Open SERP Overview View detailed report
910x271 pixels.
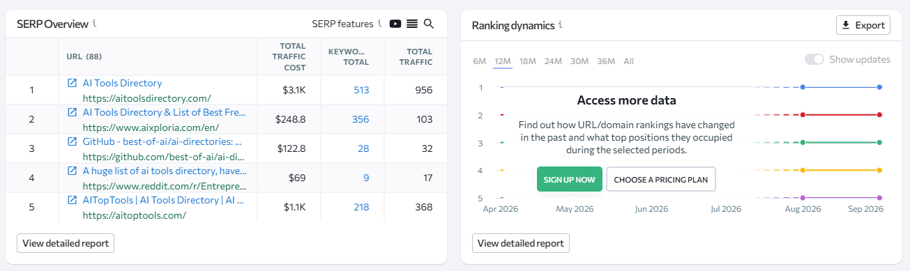66,243
